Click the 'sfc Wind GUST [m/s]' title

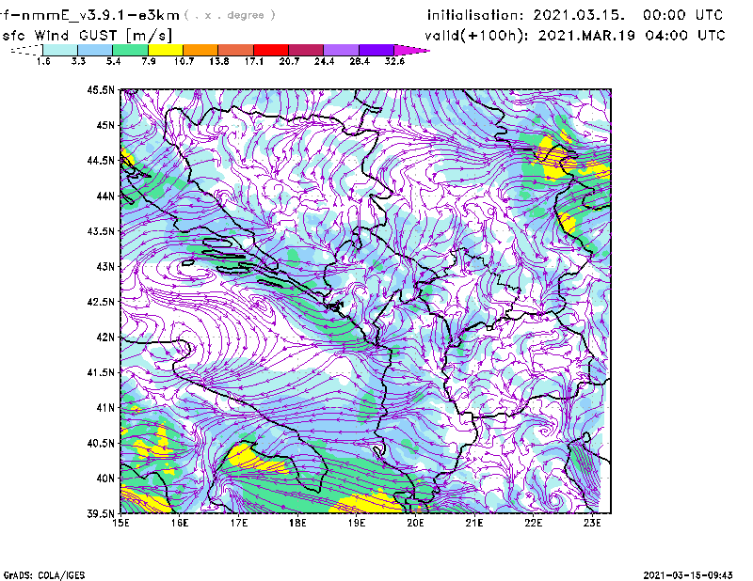point(88,36)
